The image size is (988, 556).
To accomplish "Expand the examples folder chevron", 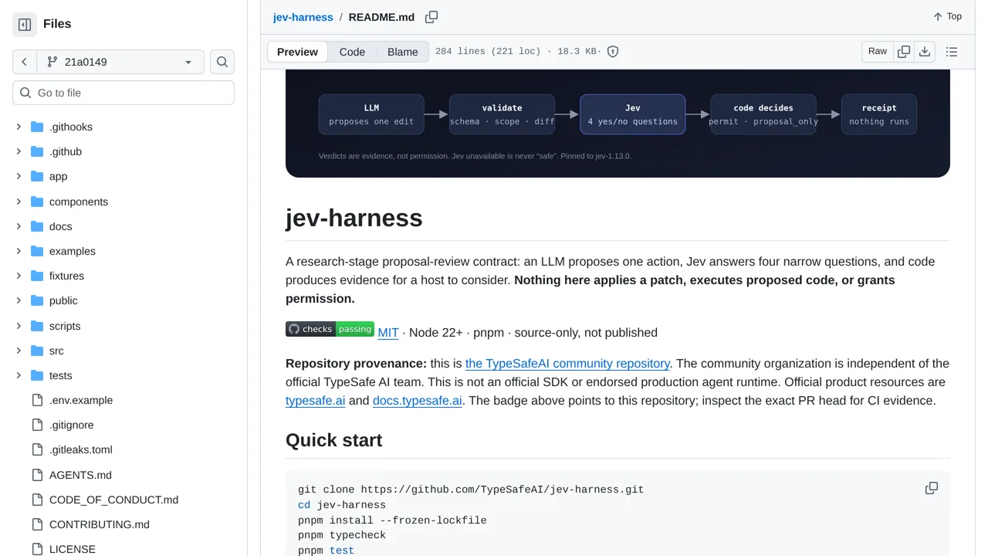I will (19, 251).
